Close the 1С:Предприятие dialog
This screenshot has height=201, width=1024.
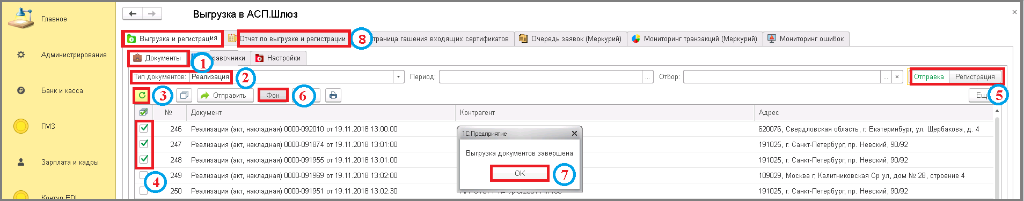[574, 134]
